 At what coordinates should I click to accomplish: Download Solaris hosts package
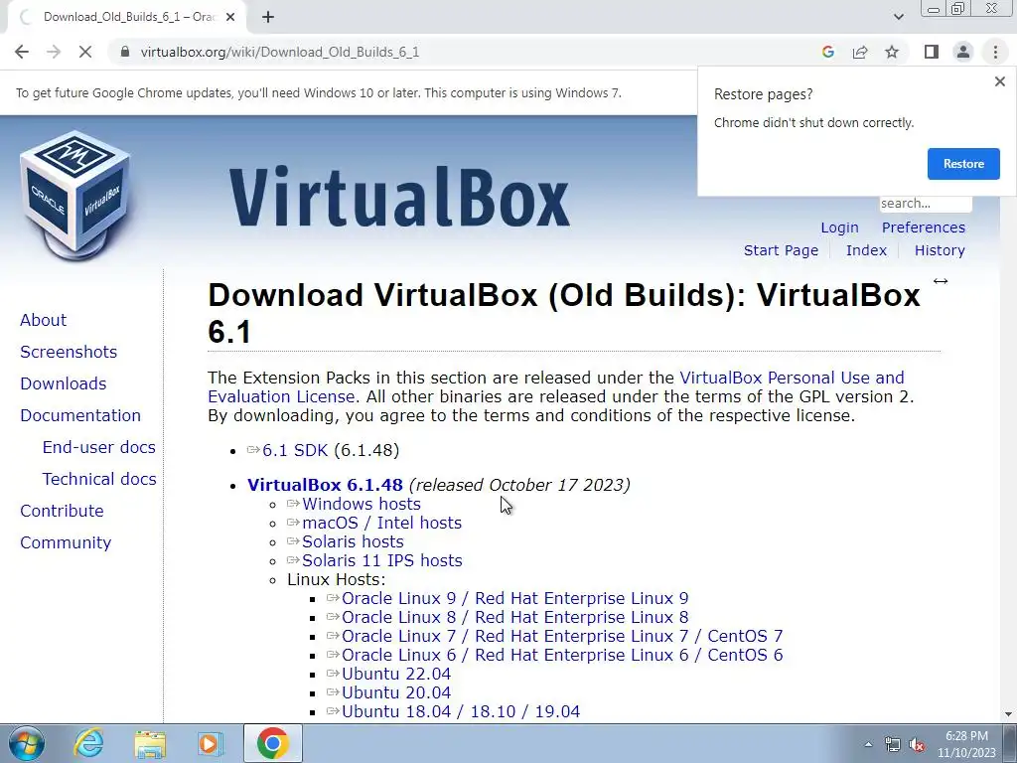pyautogui.click(x=353, y=541)
